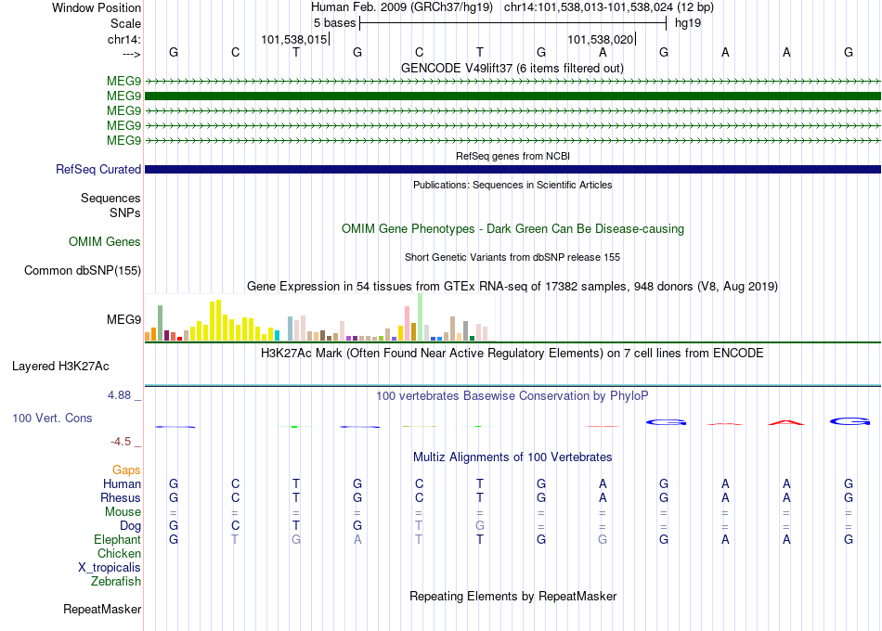
Task: Click the SNPs track label
Action: point(125,212)
